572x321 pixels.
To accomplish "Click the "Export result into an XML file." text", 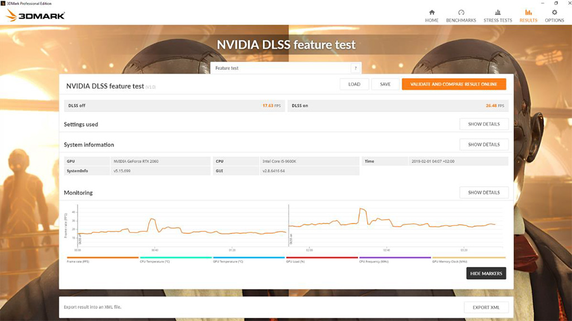I will tap(93, 307).
